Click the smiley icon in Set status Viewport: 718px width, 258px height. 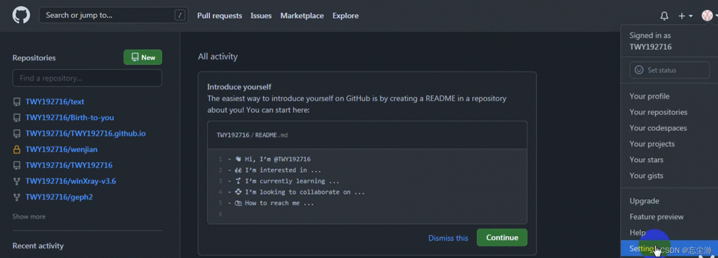point(639,70)
